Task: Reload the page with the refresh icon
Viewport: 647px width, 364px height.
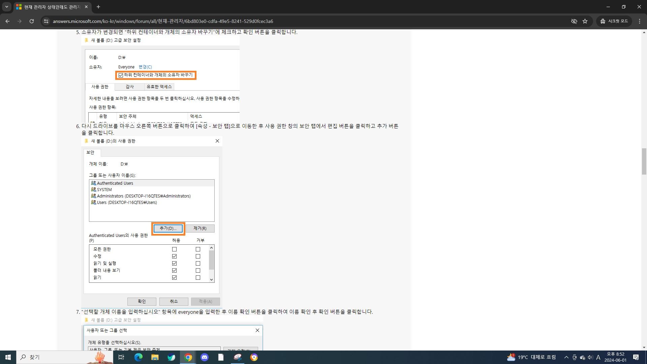Action: tap(32, 21)
